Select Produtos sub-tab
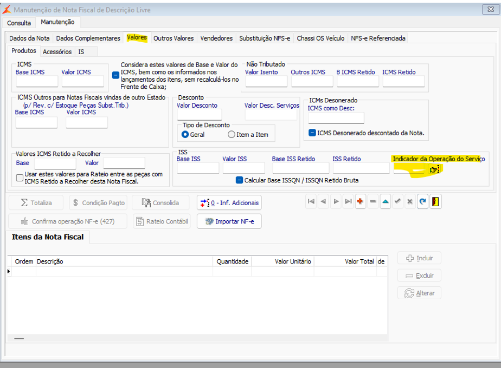Screen dimensions: 501x368 24,51
